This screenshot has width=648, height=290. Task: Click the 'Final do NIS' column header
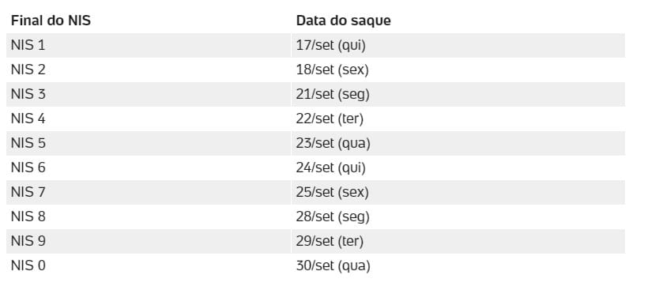pos(51,21)
